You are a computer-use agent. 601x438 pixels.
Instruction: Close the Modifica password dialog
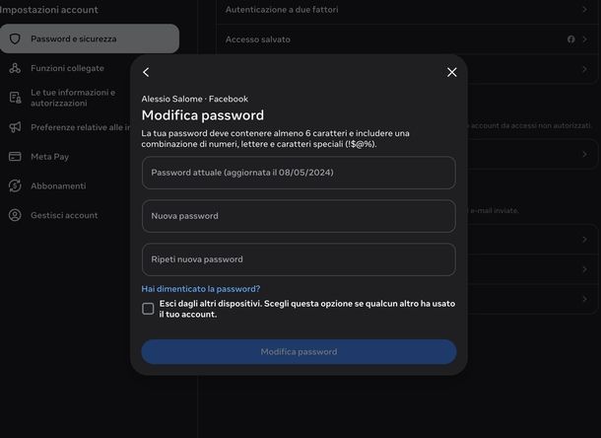[452, 72]
